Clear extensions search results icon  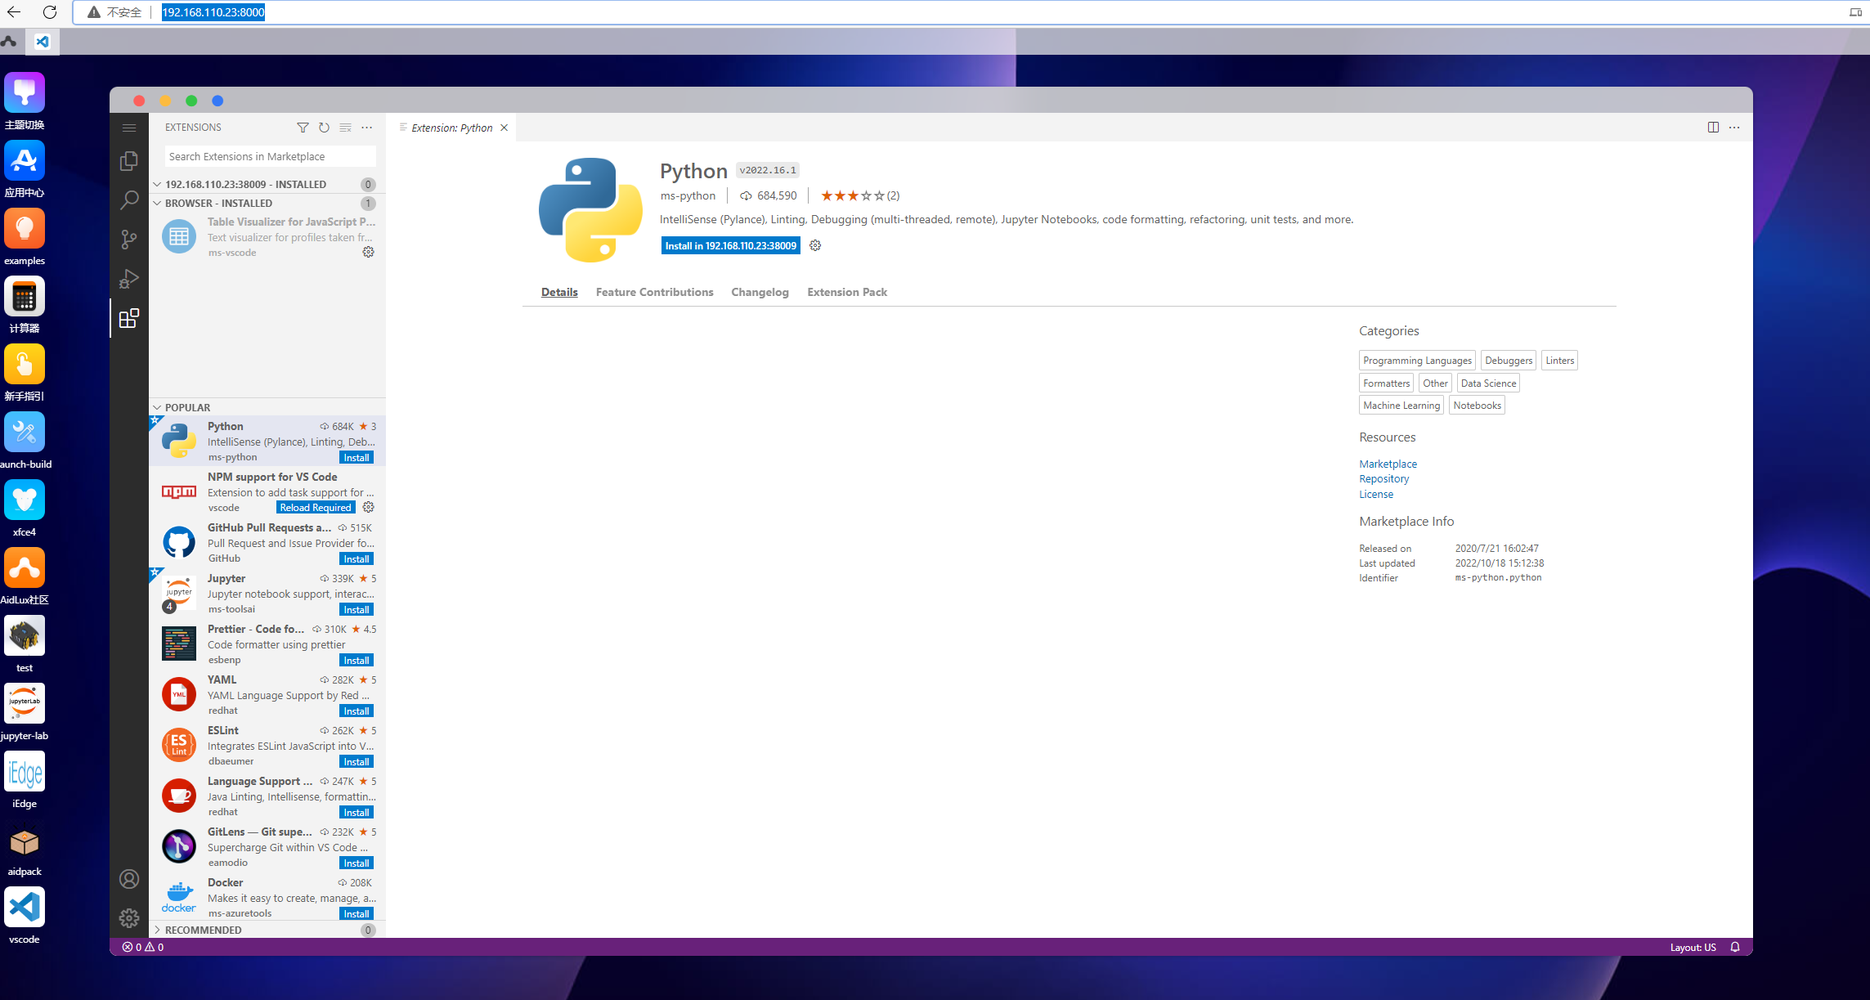345,128
